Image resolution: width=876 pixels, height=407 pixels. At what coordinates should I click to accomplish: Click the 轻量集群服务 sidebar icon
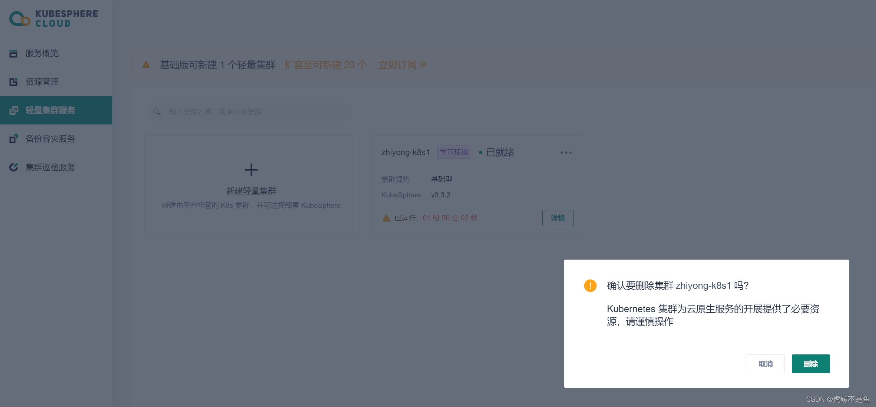[14, 110]
